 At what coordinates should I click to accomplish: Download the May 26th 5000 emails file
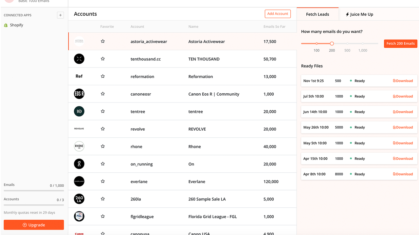(x=403, y=128)
